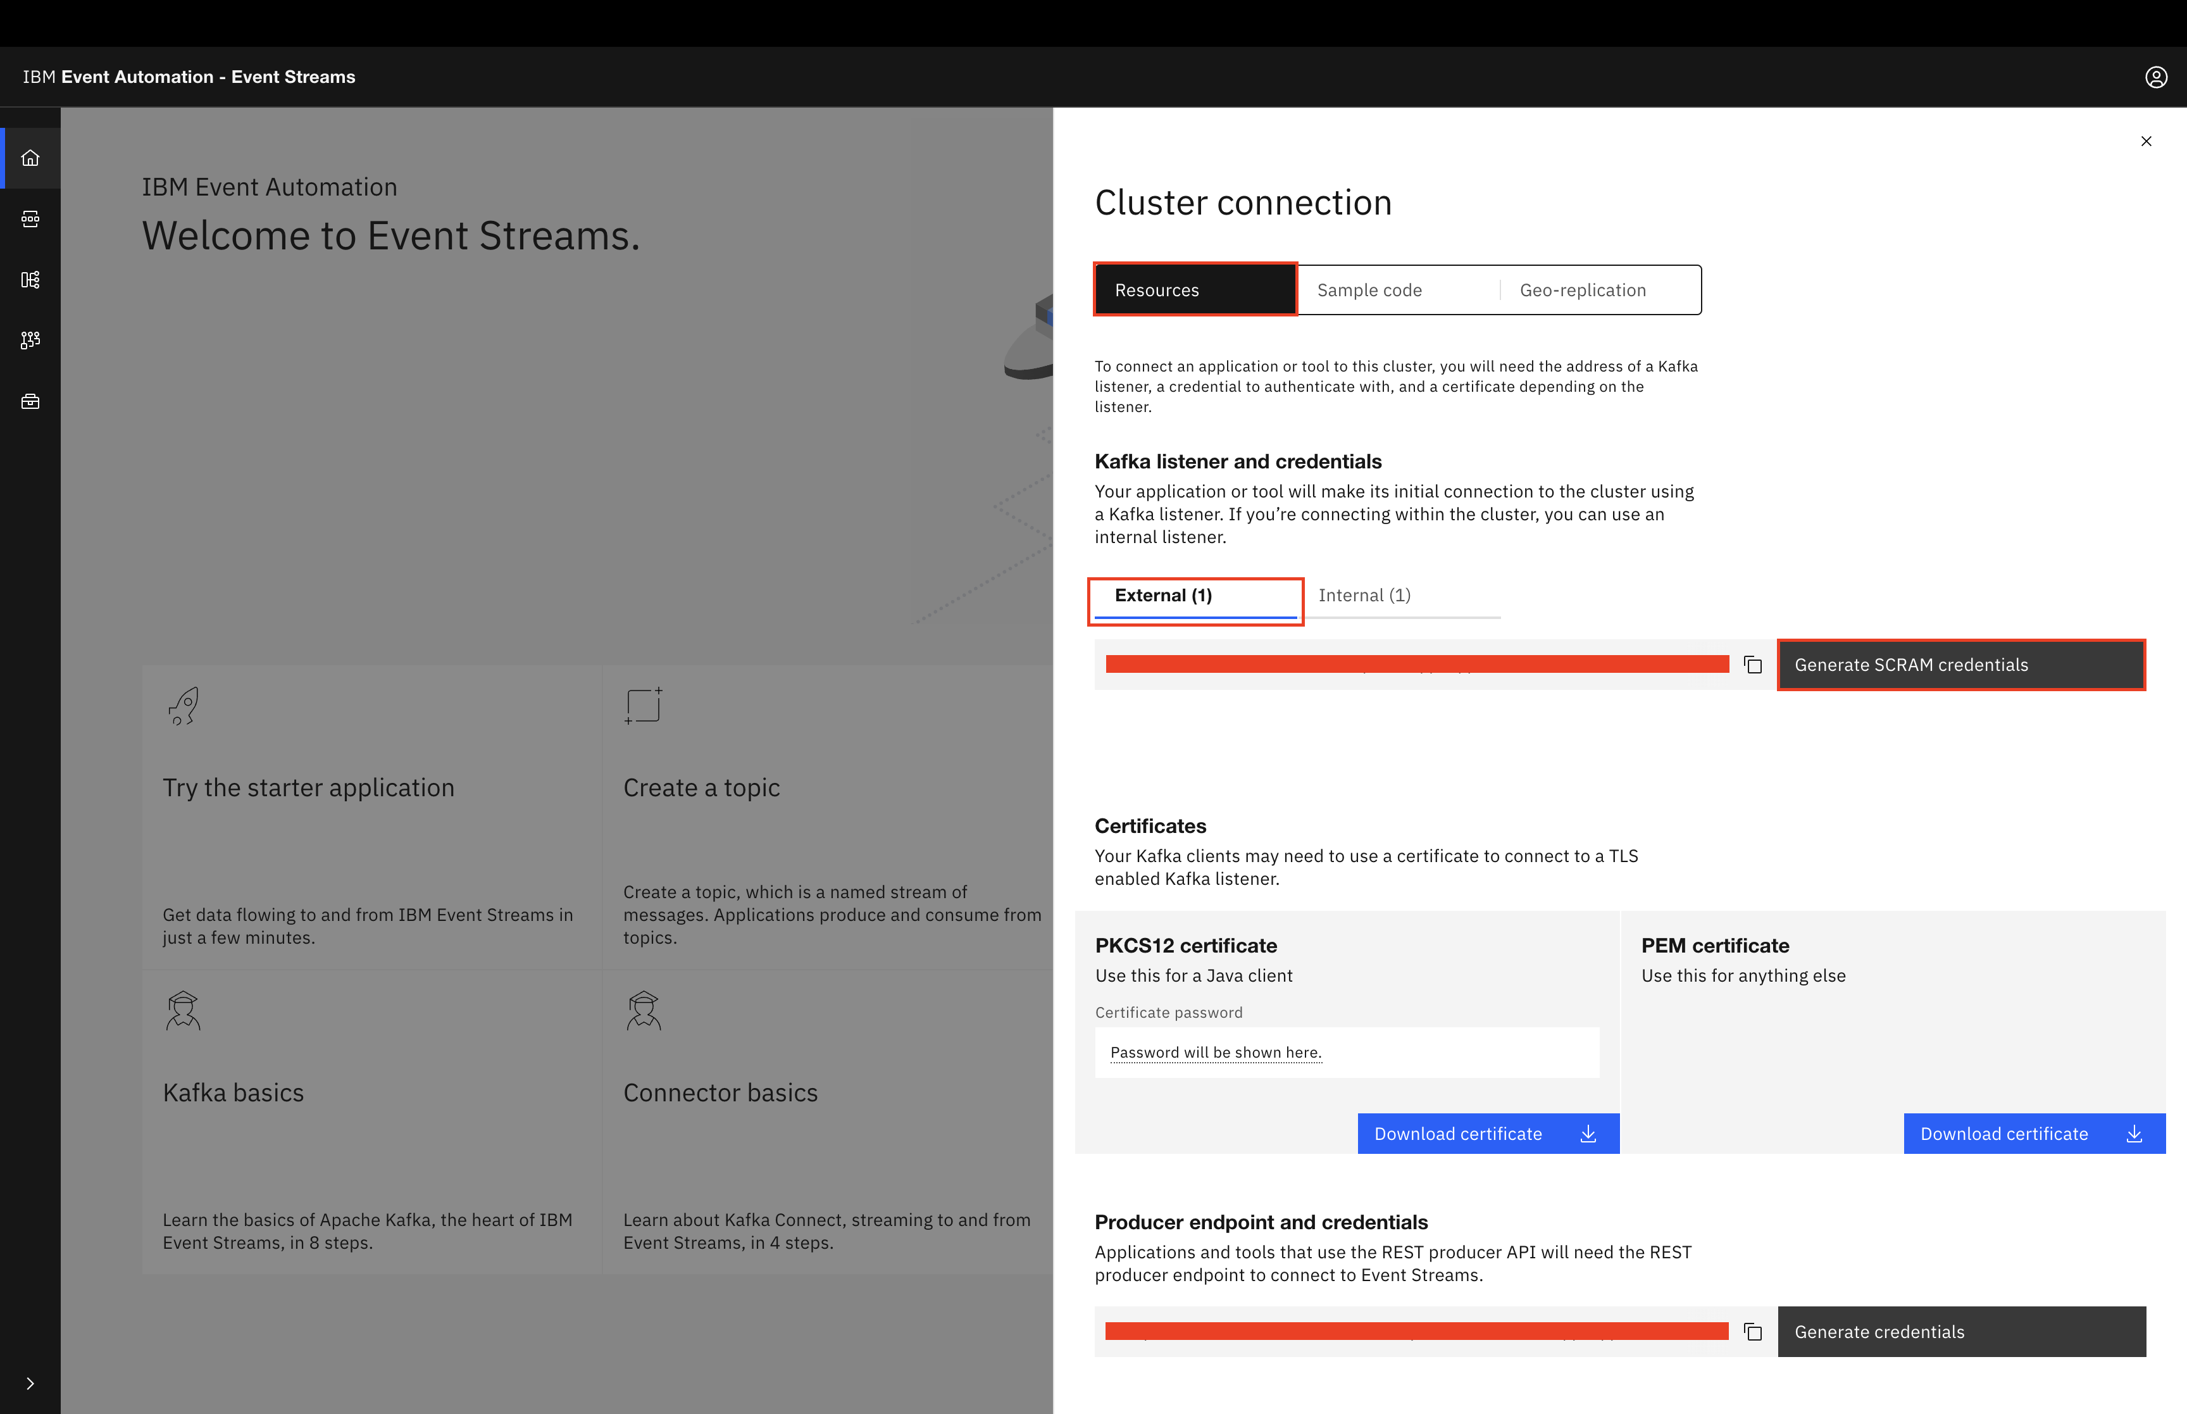Screen dimensions: 2187x1414
Task: Click the Certificate password field
Action: [1345, 1052]
